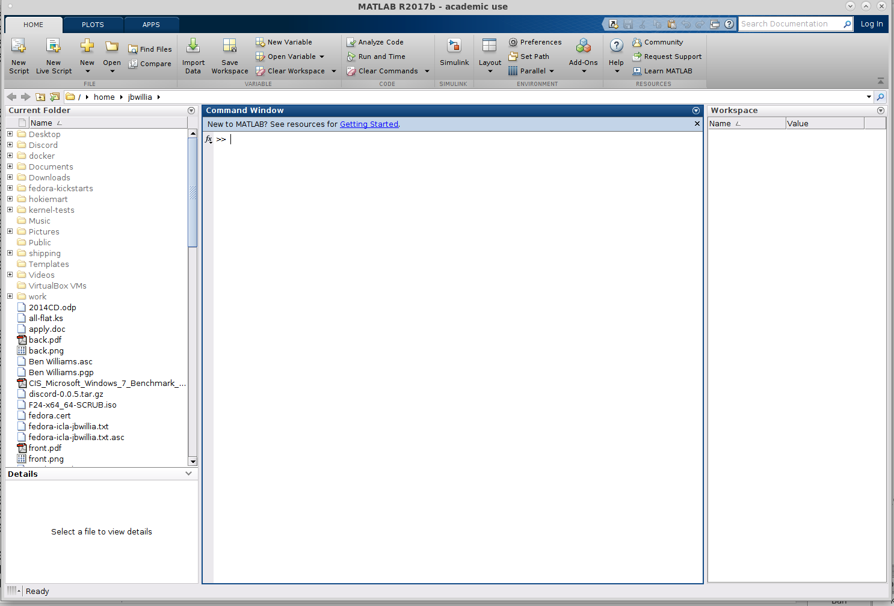The height and width of the screenshot is (606, 894).
Task: Open the Getting Started link
Action: tap(369, 124)
